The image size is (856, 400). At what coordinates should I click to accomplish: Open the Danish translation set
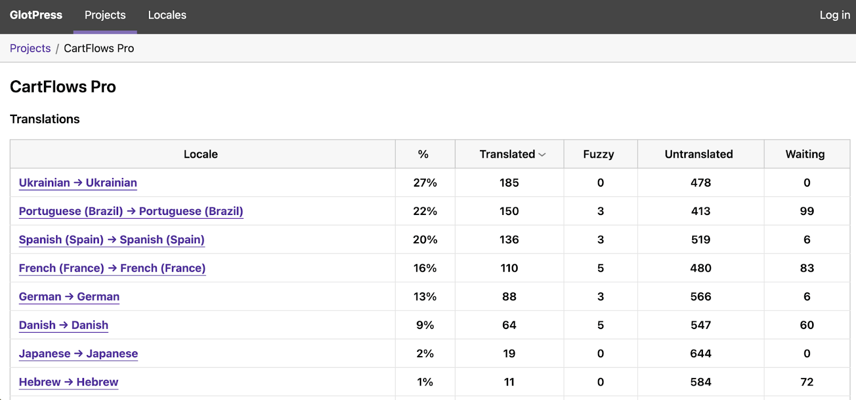[x=63, y=325]
